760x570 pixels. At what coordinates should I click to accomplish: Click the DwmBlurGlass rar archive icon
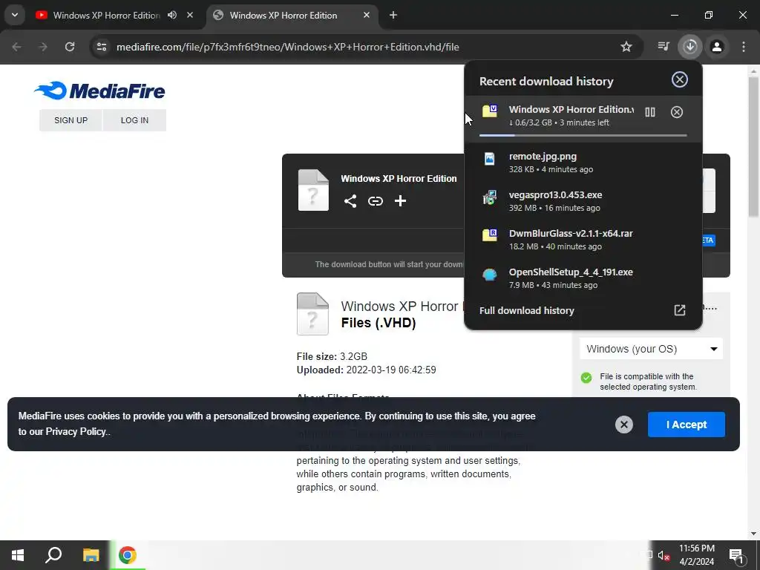tap(490, 235)
